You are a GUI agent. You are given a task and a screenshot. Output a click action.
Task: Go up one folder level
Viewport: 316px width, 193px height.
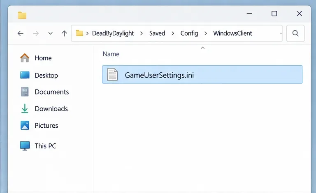[64, 33]
